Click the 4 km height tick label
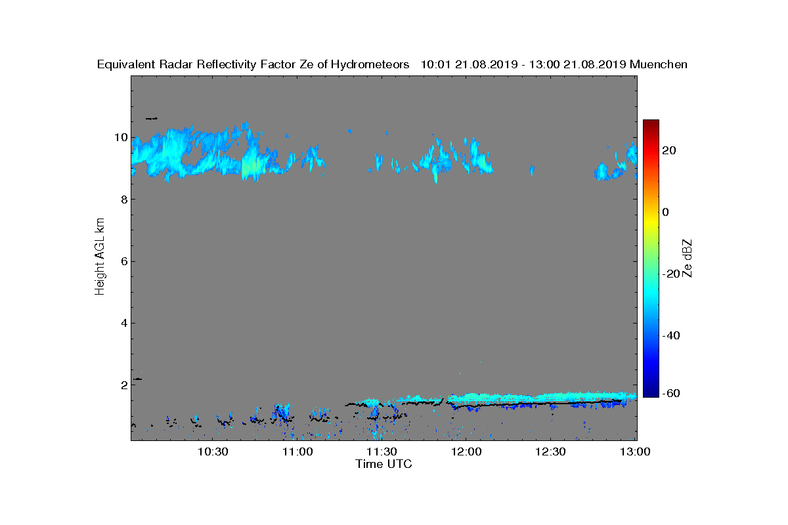The width and height of the screenshot is (788, 525). pos(123,323)
